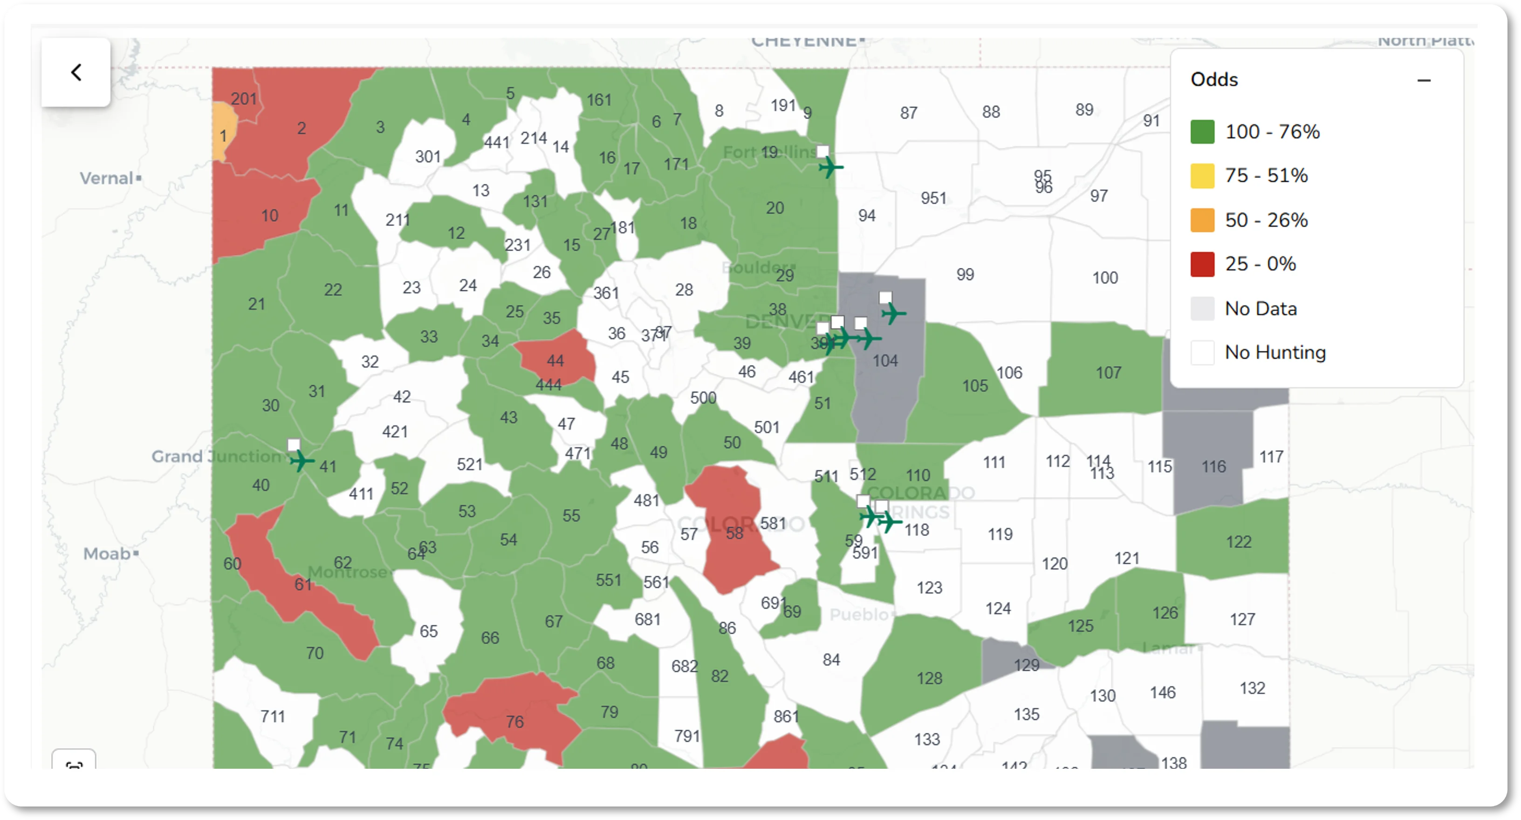The image size is (1521, 820).
Task: Click the airplane icon near Fort Collins
Action: pos(830,168)
